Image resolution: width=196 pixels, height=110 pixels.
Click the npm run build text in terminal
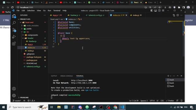click(92, 90)
